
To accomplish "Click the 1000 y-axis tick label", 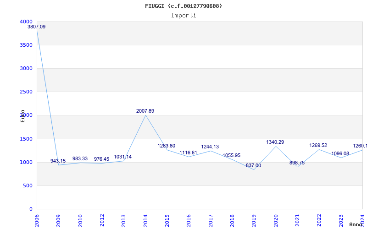I will tap(26, 162).
